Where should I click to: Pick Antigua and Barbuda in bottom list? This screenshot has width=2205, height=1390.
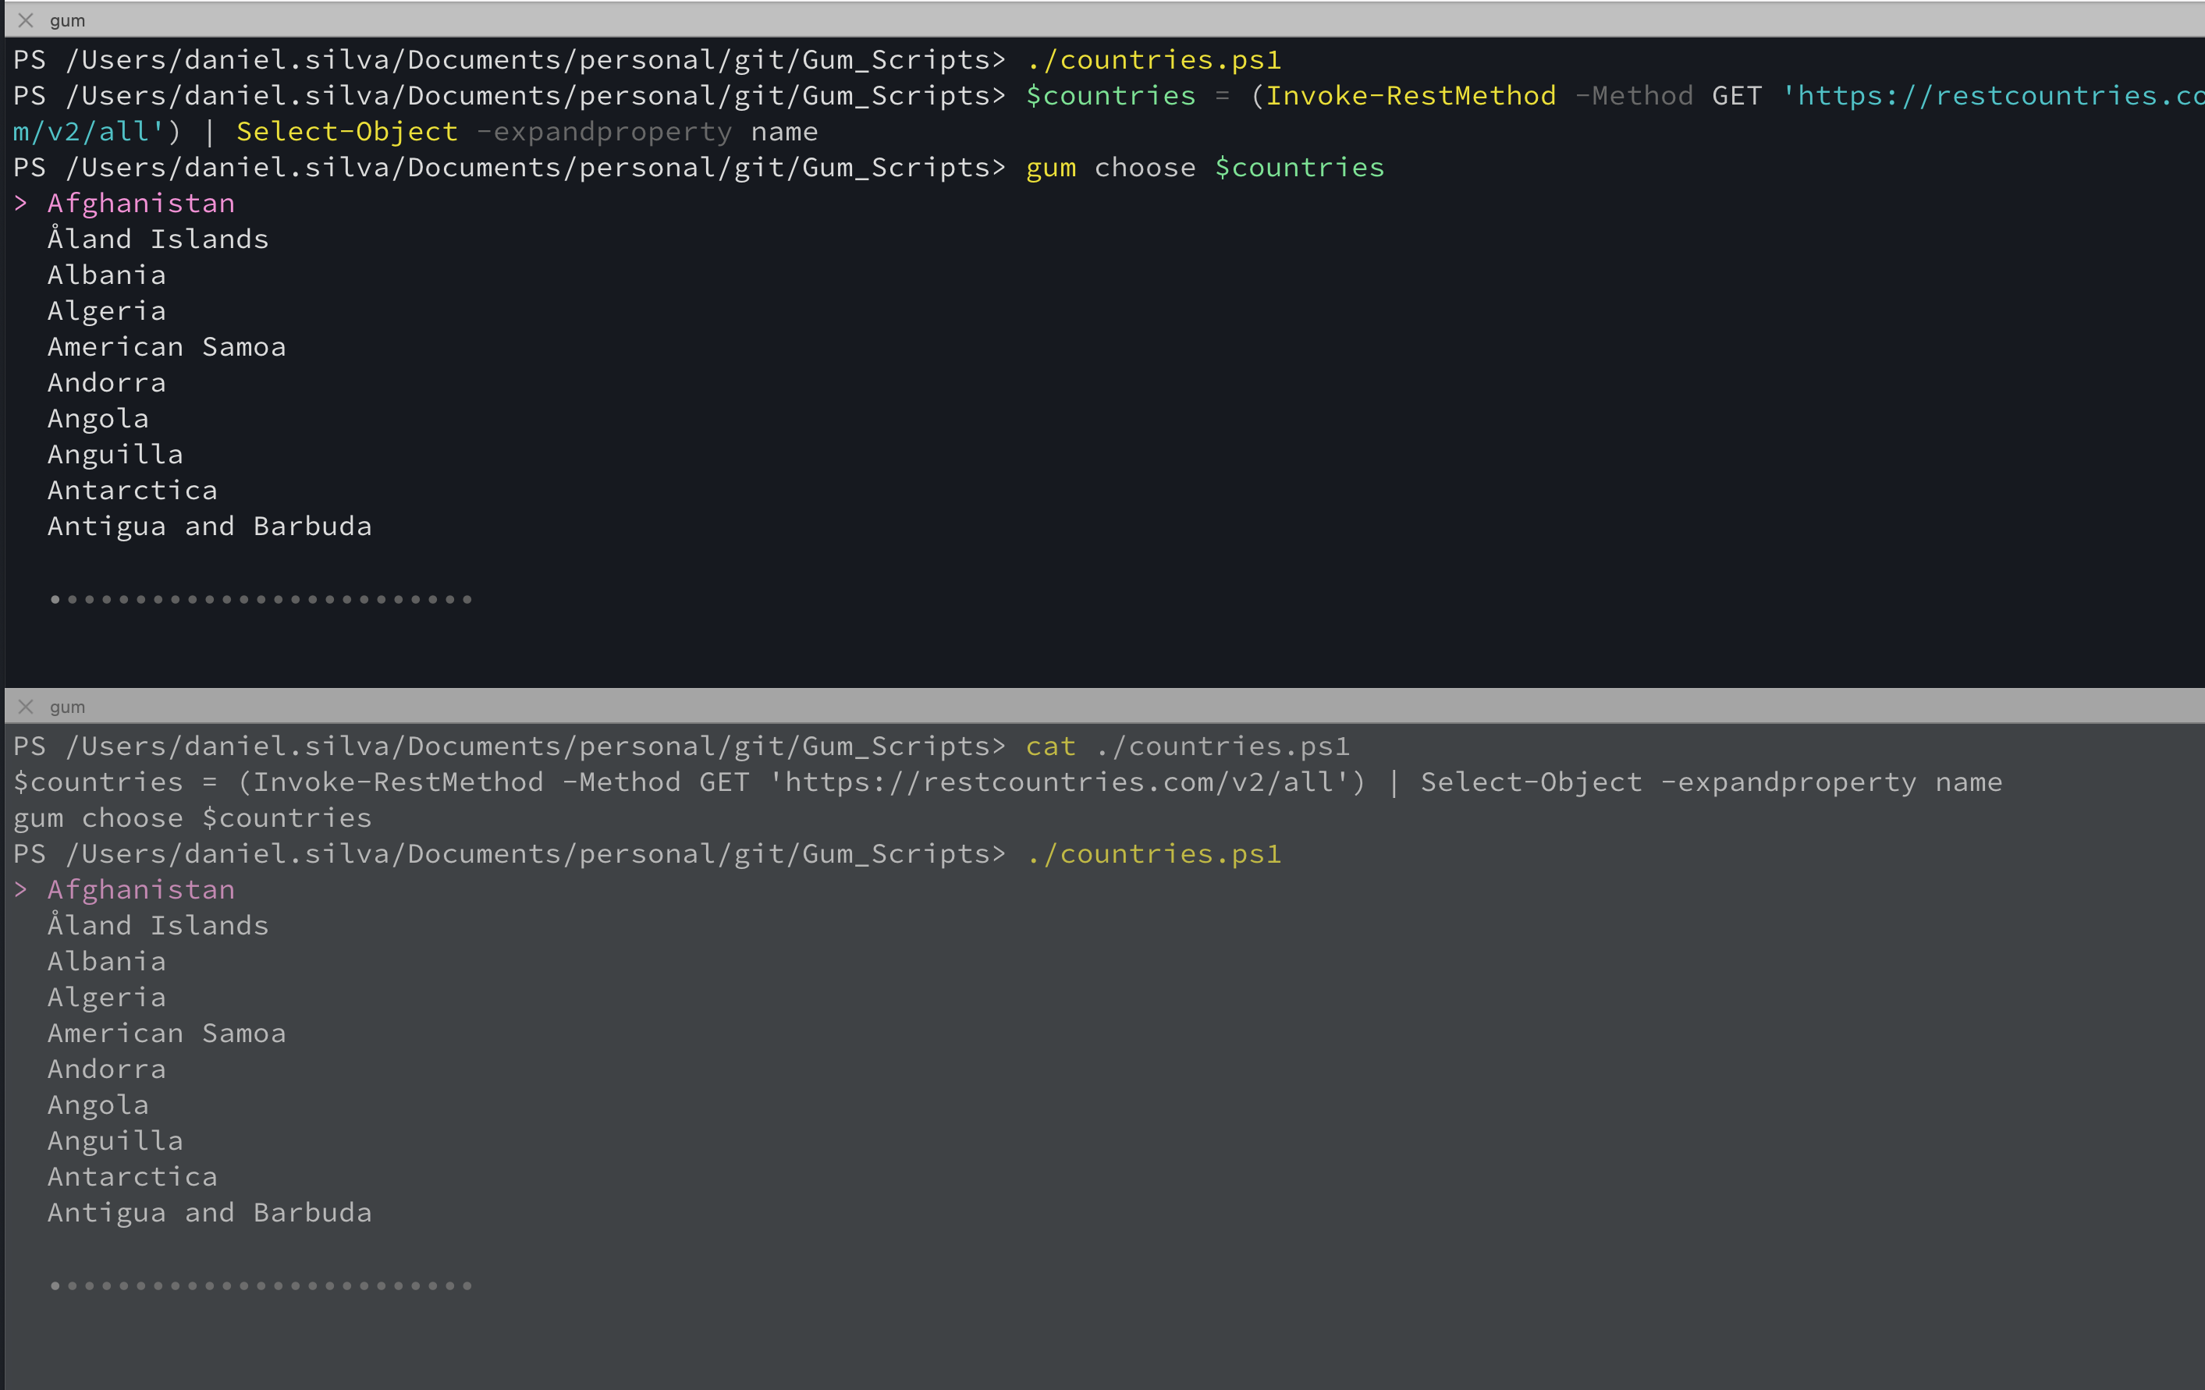coord(209,1211)
